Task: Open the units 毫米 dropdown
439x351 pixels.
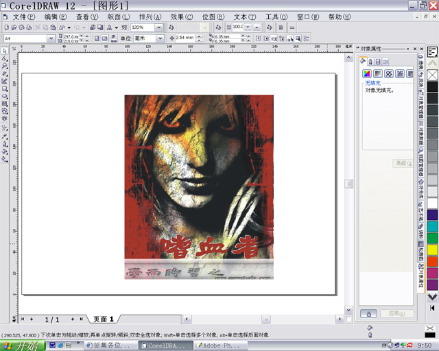Action: point(160,38)
